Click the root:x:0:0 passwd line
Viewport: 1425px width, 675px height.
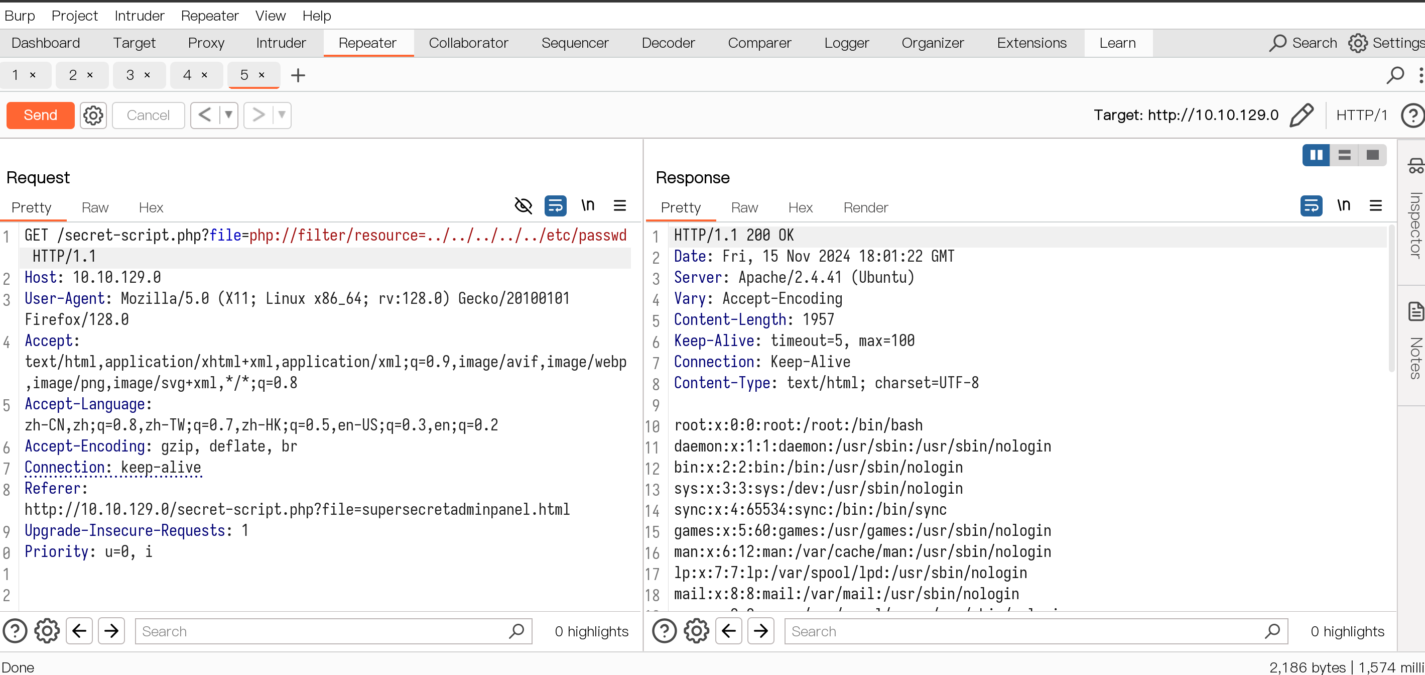(798, 425)
